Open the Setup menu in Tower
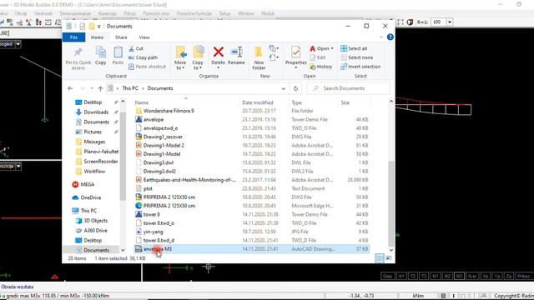The width and height of the screenshot is (534, 300). click(x=224, y=13)
